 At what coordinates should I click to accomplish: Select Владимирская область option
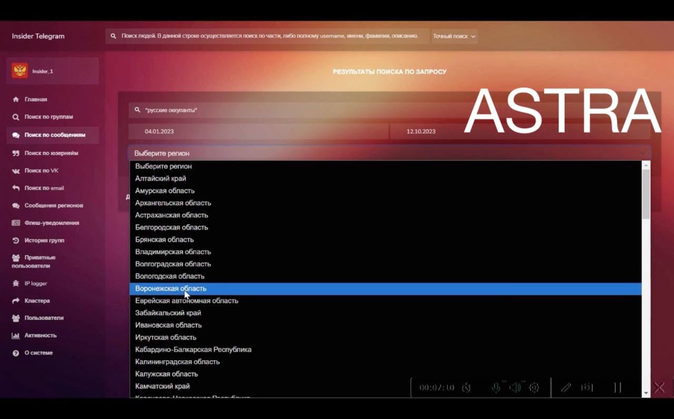(x=385, y=252)
